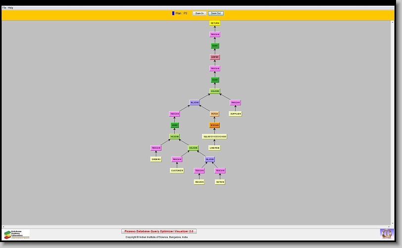Click the institute emblem at bottom right
The width and height of the screenshot is (402, 248).
tap(386, 233)
